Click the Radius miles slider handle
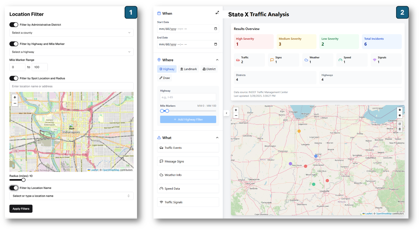Screen dimensions: 419x230 pos(24,180)
